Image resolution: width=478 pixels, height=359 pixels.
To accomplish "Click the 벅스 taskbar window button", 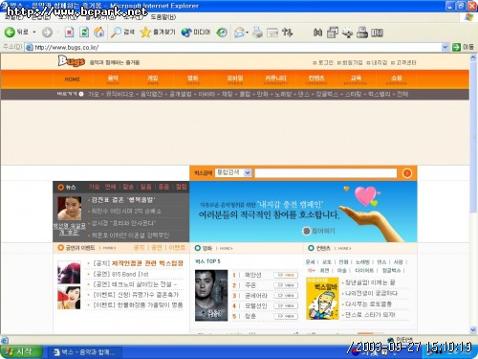I will (x=85, y=352).
